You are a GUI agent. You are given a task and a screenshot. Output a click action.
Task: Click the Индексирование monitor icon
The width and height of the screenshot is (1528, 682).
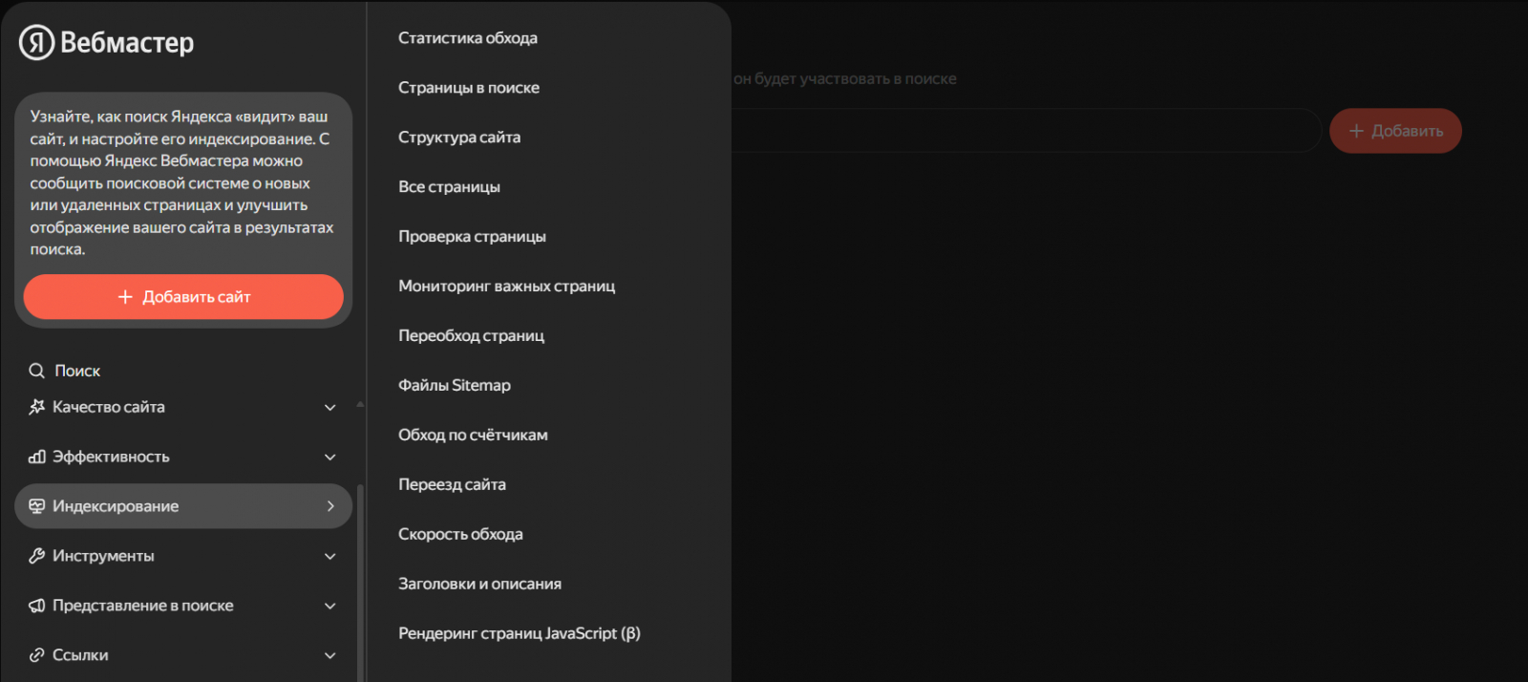(37, 506)
